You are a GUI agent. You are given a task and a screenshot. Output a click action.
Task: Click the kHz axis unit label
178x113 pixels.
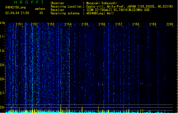click(3, 23)
